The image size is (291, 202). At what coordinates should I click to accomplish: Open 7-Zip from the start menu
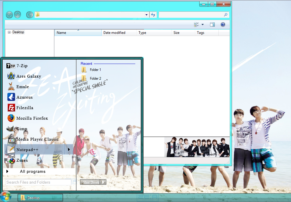[17, 66]
